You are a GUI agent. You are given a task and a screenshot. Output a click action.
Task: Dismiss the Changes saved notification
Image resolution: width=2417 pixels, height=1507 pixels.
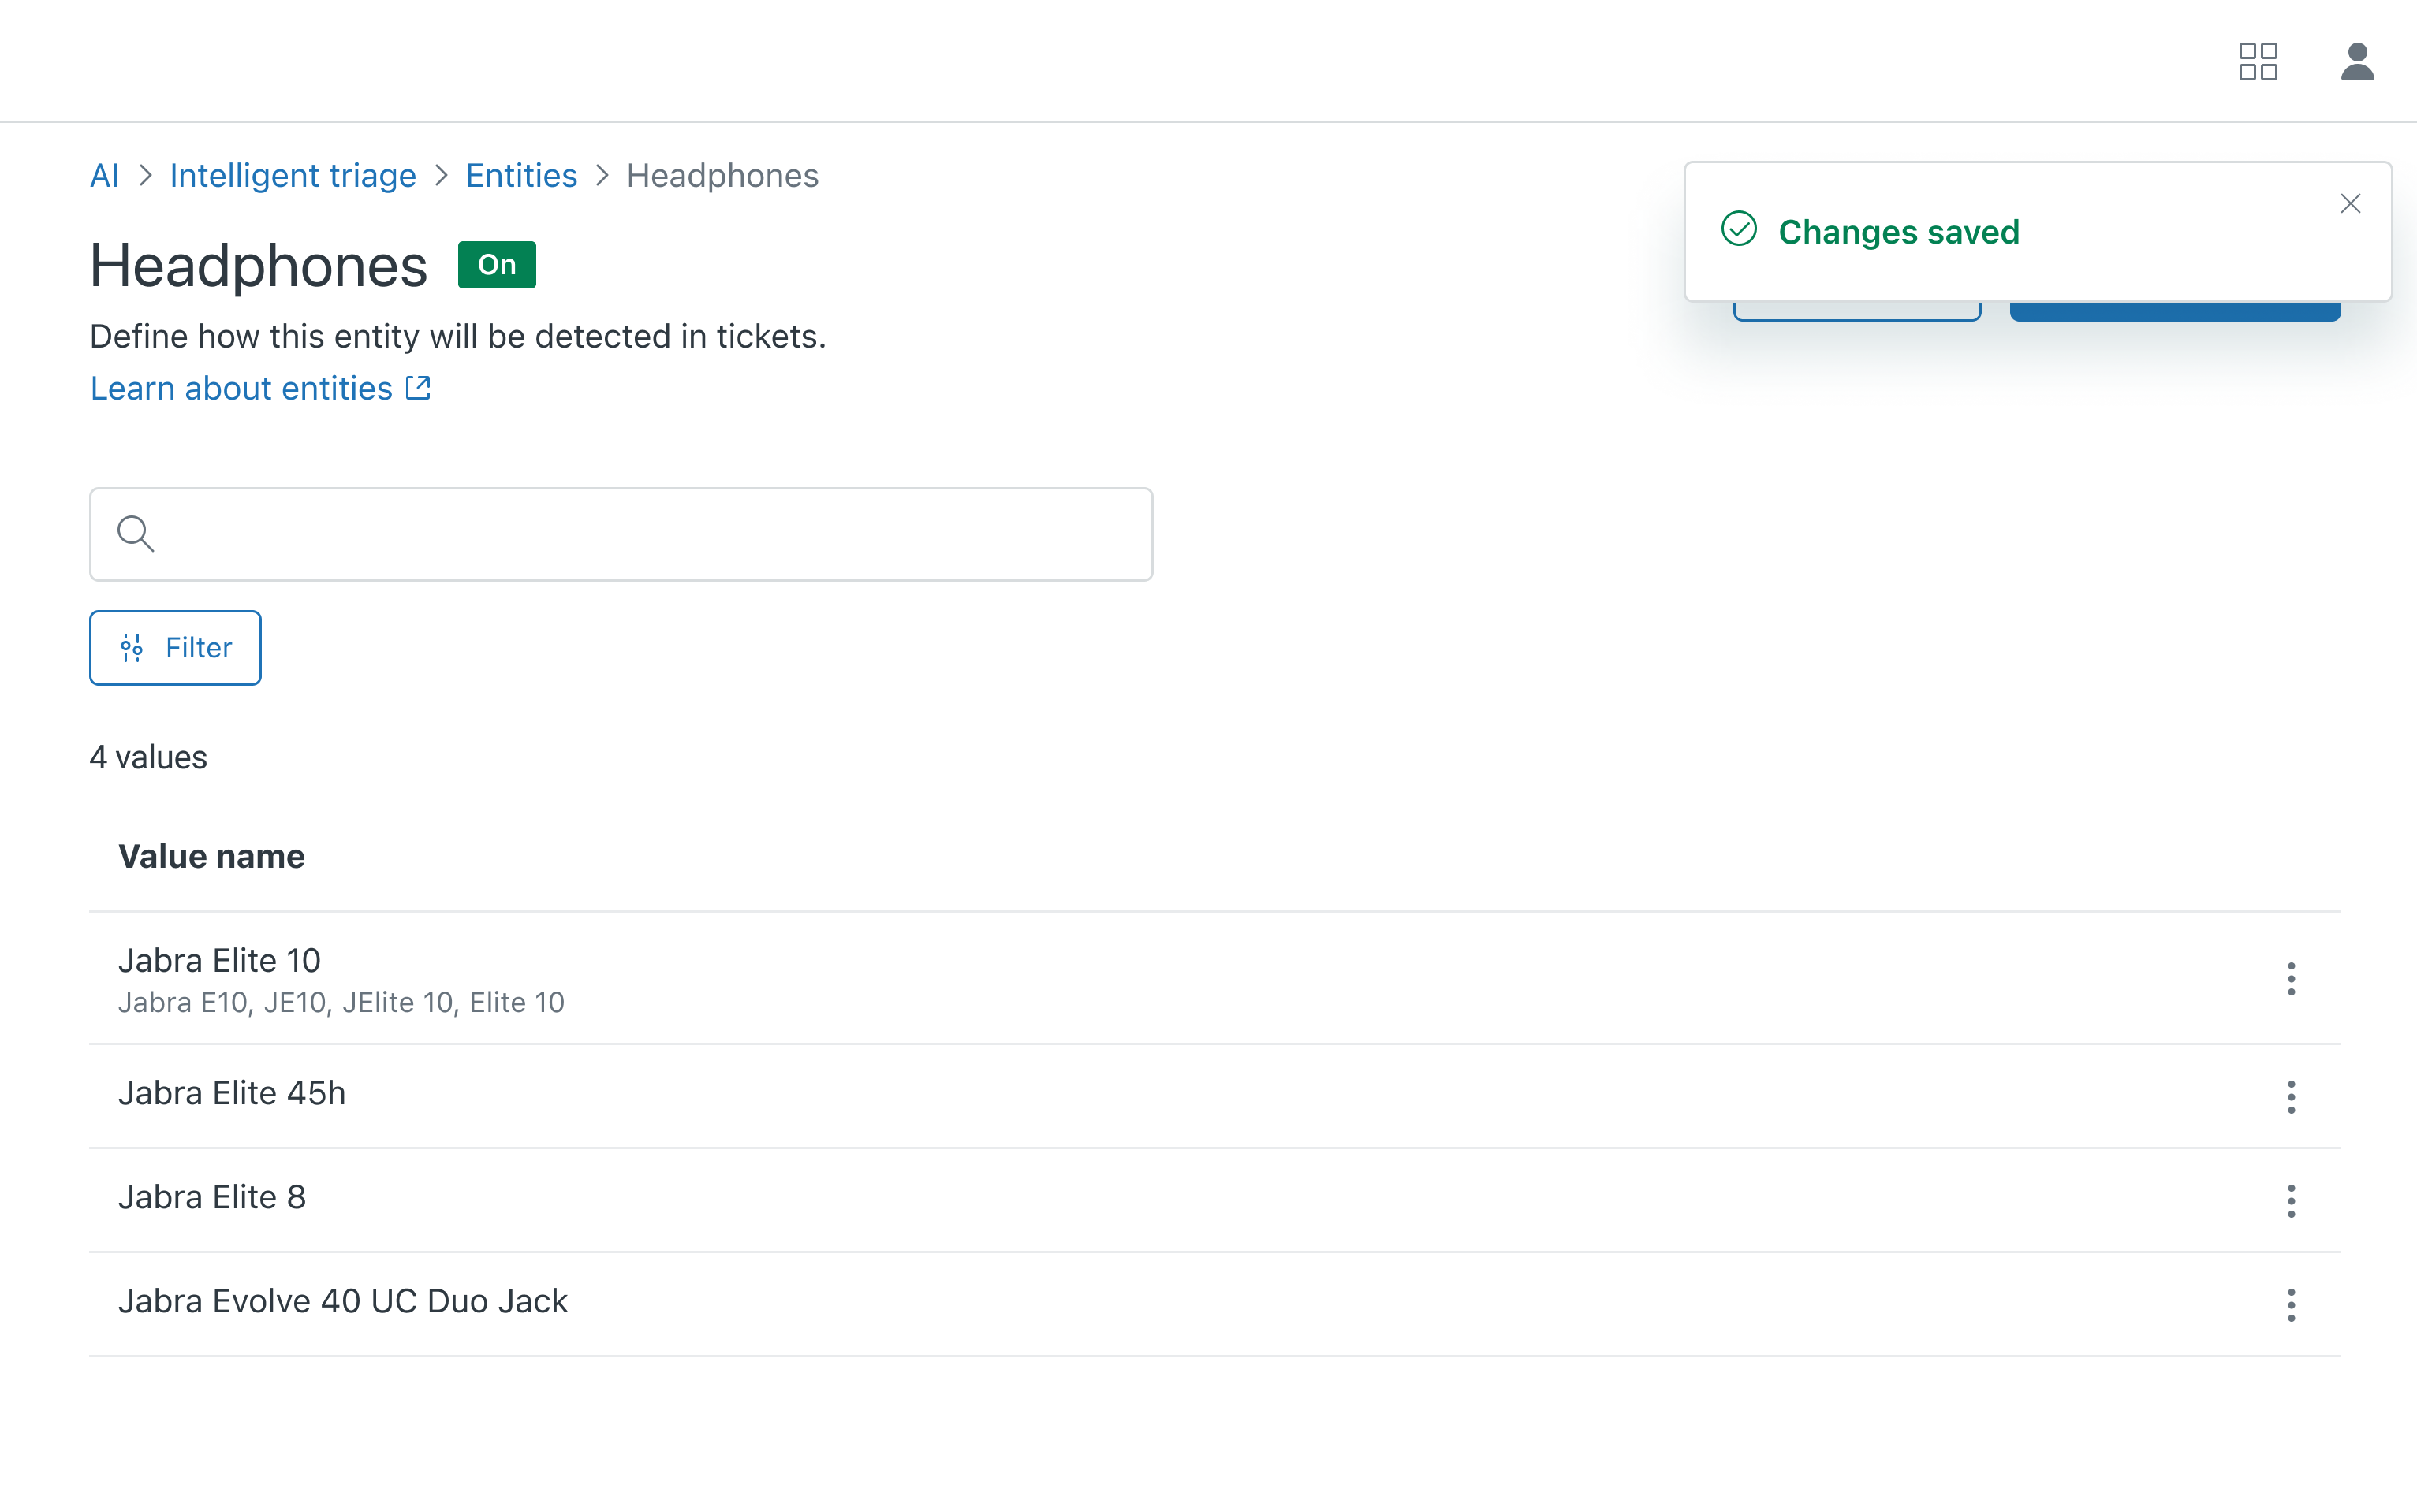point(2350,203)
